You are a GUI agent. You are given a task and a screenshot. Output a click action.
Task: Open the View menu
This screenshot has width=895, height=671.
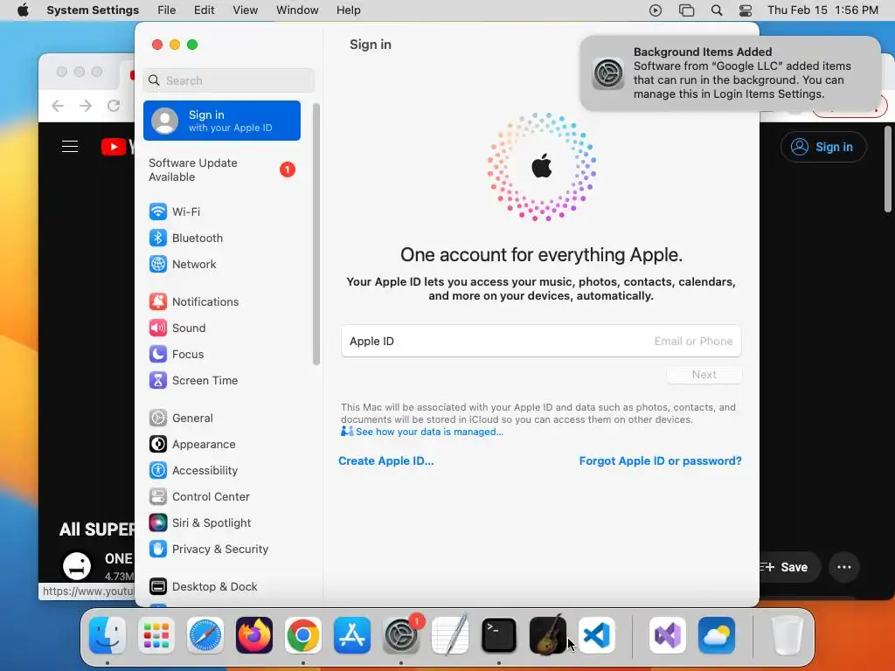coord(246,10)
